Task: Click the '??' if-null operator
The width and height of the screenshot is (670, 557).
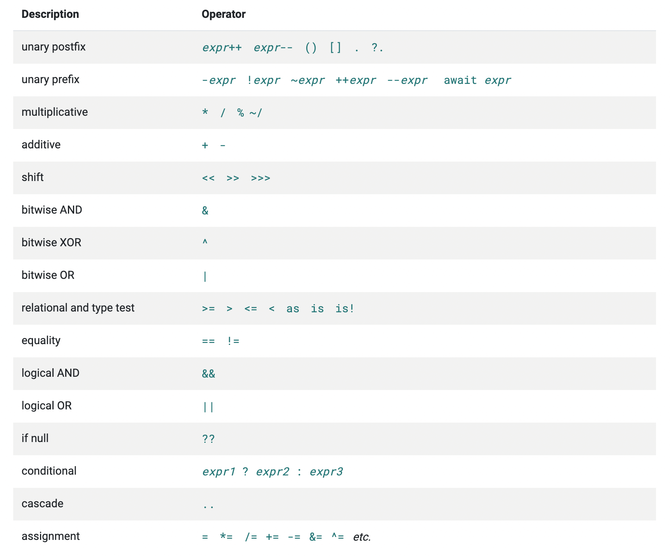Action: click(208, 439)
